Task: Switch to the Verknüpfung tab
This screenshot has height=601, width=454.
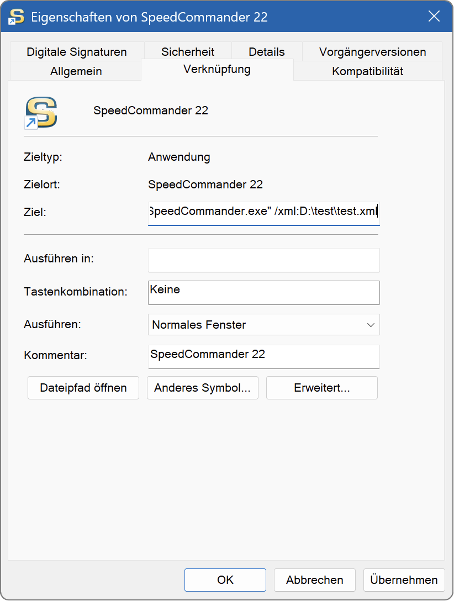Action: click(217, 70)
